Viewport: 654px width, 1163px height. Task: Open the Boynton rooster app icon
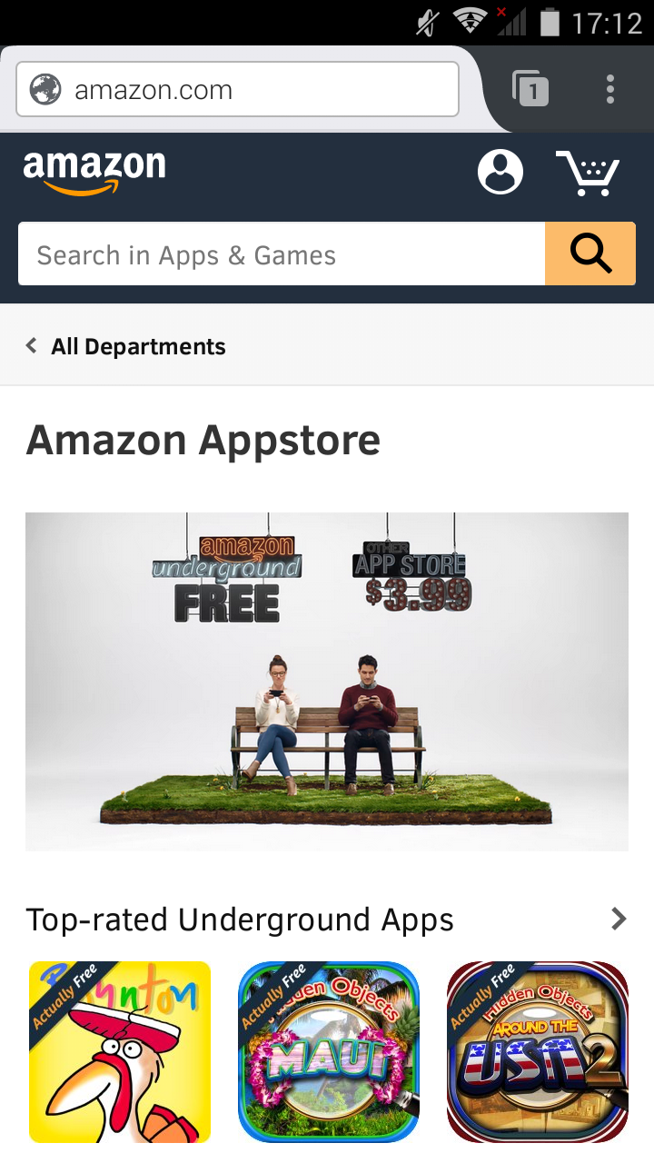[120, 1052]
